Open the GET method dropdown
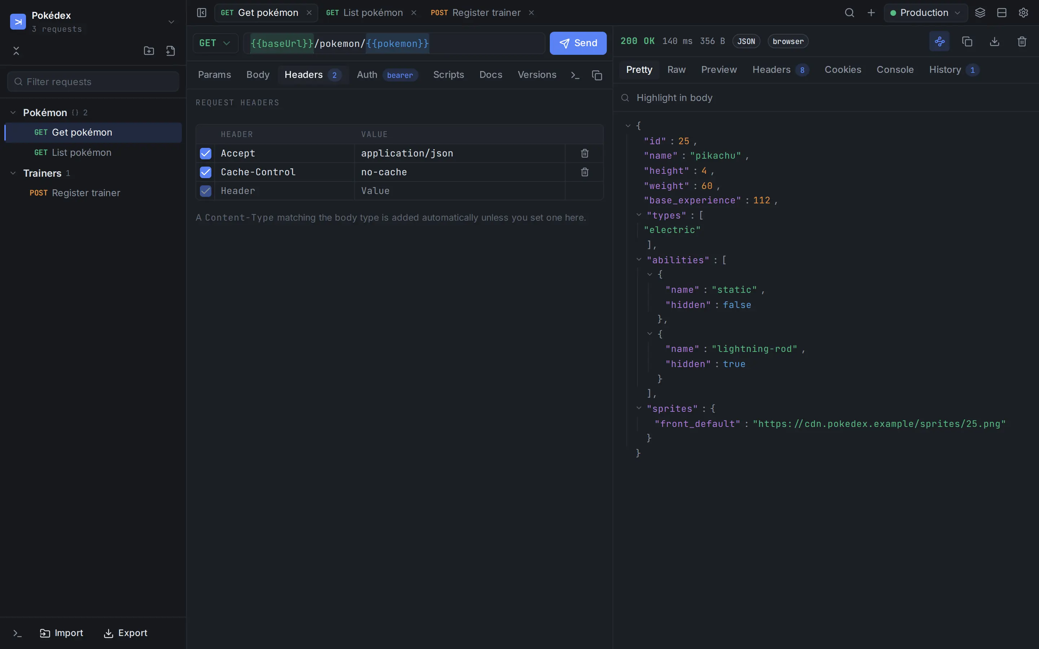This screenshot has width=1039, height=649. tap(215, 43)
